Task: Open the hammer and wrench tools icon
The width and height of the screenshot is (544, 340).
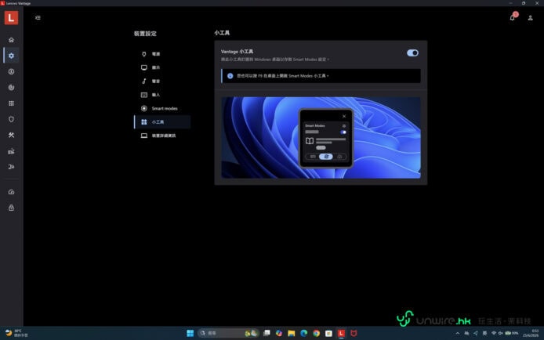Action: click(x=11, y=136)
